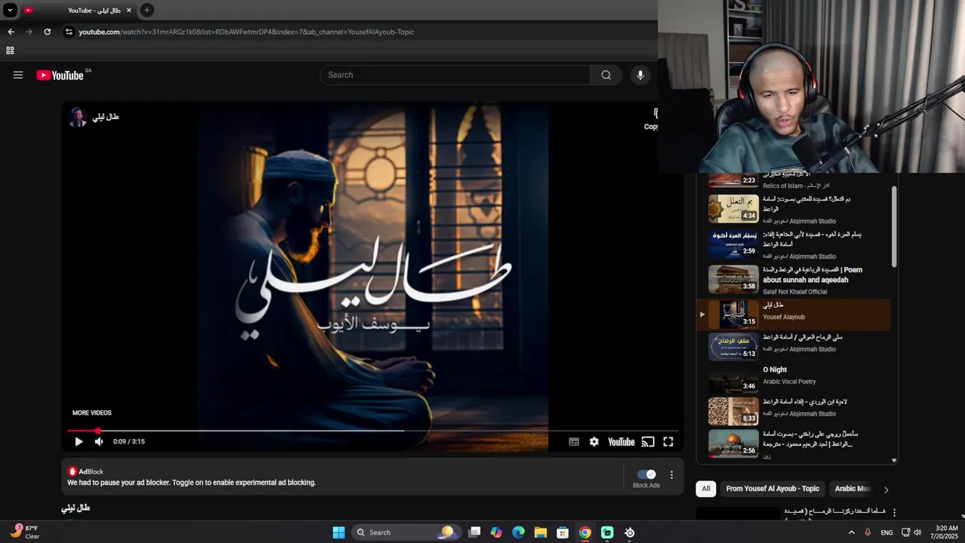
Task: Toggle subtitles/closed captions on player
Action: (x=574, y=442)
